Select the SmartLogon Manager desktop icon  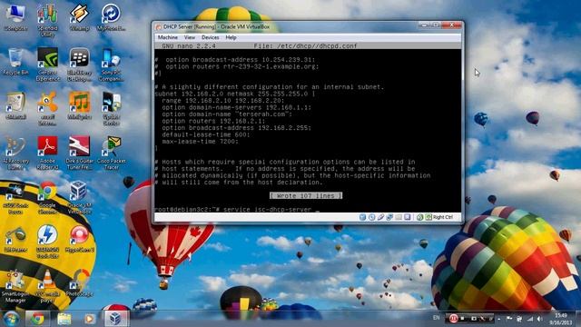click(15, 286)
